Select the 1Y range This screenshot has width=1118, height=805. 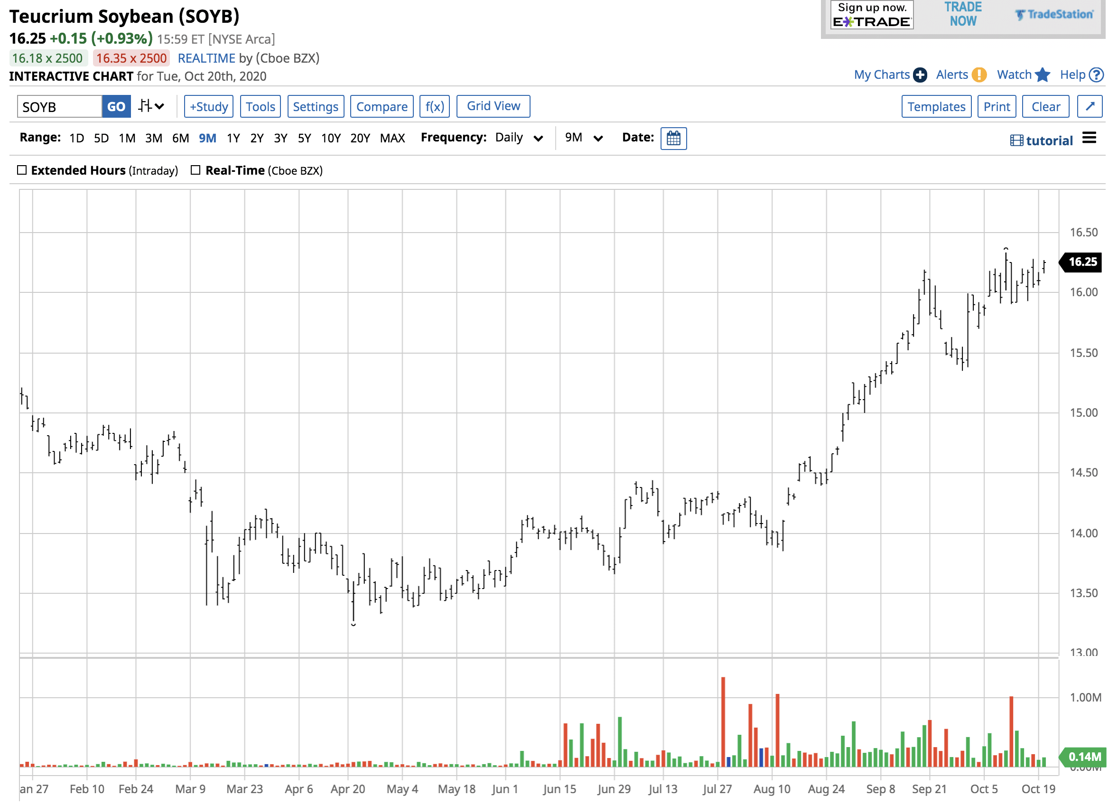pyautogui.click(x=233, y=138)
